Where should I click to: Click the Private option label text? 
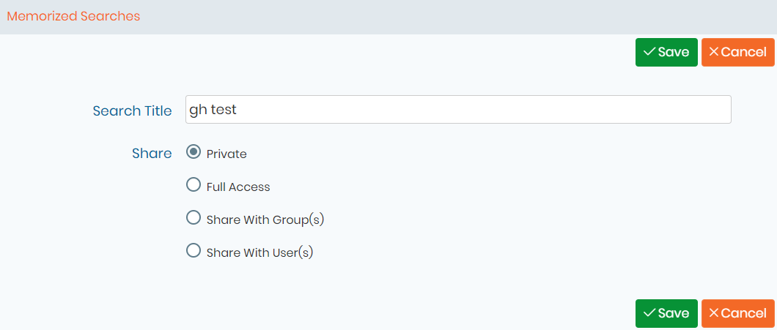(227, 154)
